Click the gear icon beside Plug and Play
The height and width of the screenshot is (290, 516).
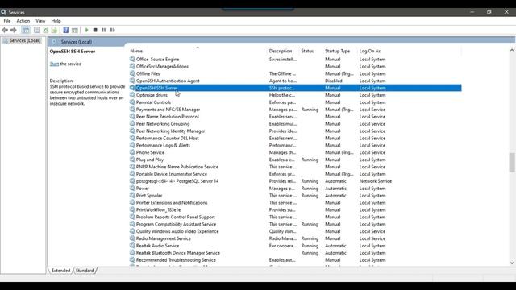(132, 159)
